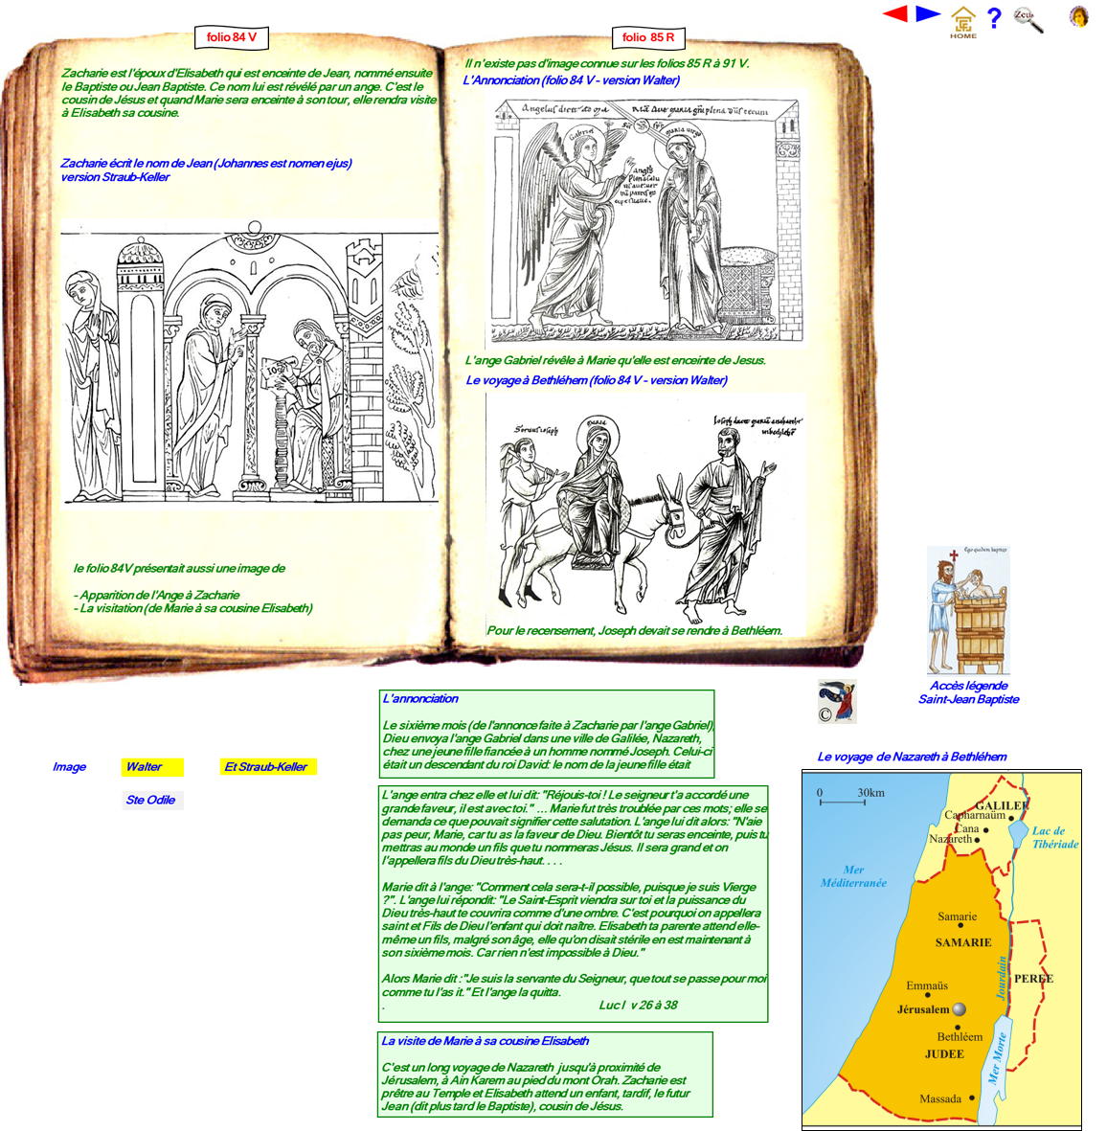1107x1131 pixels.
Task: Open help via blue question mark
Action: pyautogui.click(x=995, y=17)
